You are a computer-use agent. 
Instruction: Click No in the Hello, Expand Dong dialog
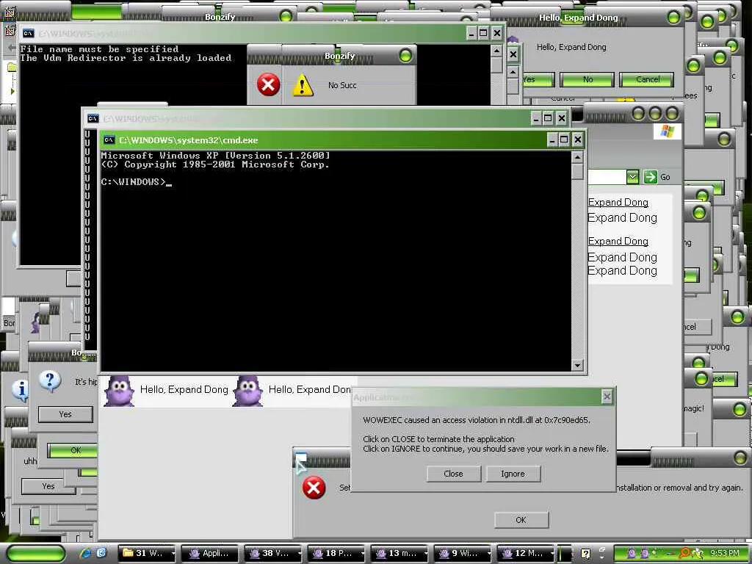pyautogui.click(x=587, y=79)
